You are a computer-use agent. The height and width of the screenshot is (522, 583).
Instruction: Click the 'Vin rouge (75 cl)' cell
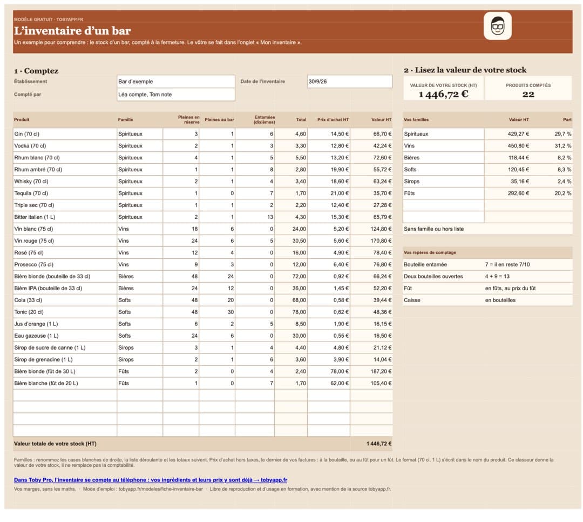coord(65,241)
